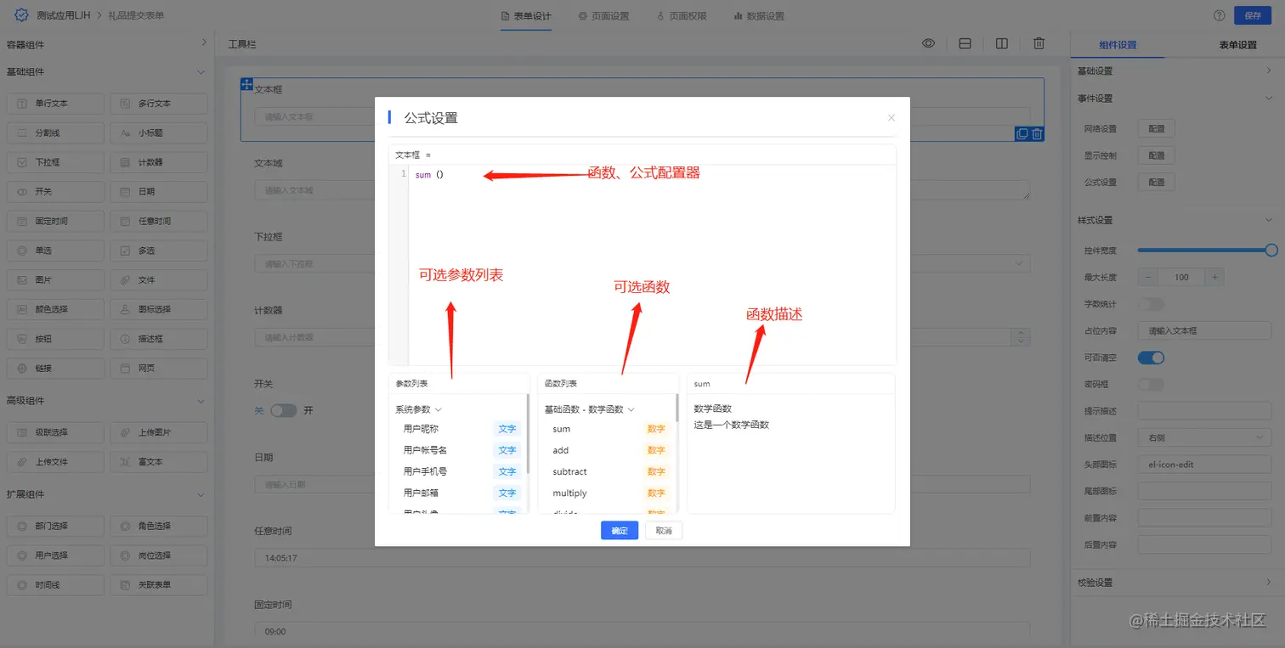Select the 关联表单 component
Image resolution: width=1285 pixels, height=648 pixels.
click(159, 585)
